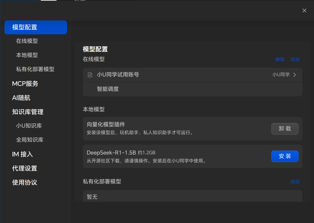Click 添加 next to 在线模型
This screenshot has width=314, height=223.
point(295,59)
